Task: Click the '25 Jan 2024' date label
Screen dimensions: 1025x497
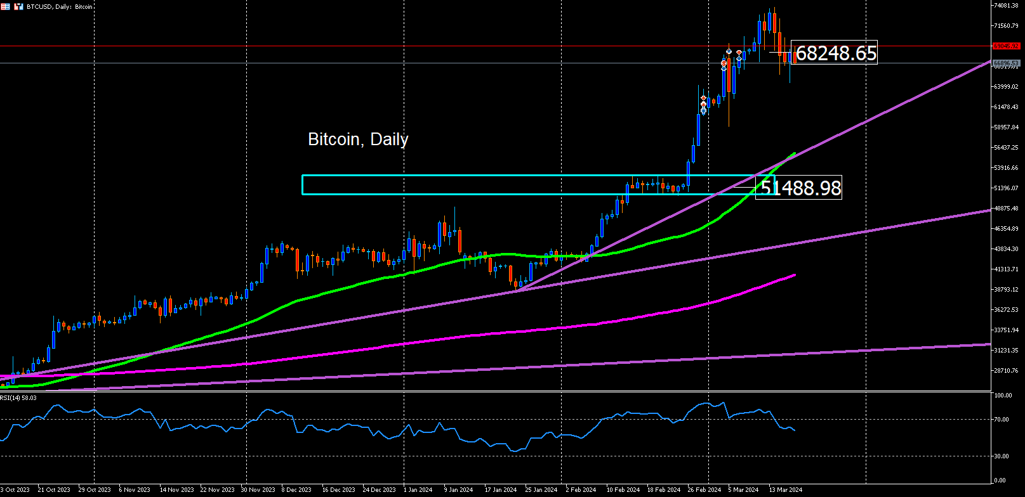Action: (x=541, y=489)
